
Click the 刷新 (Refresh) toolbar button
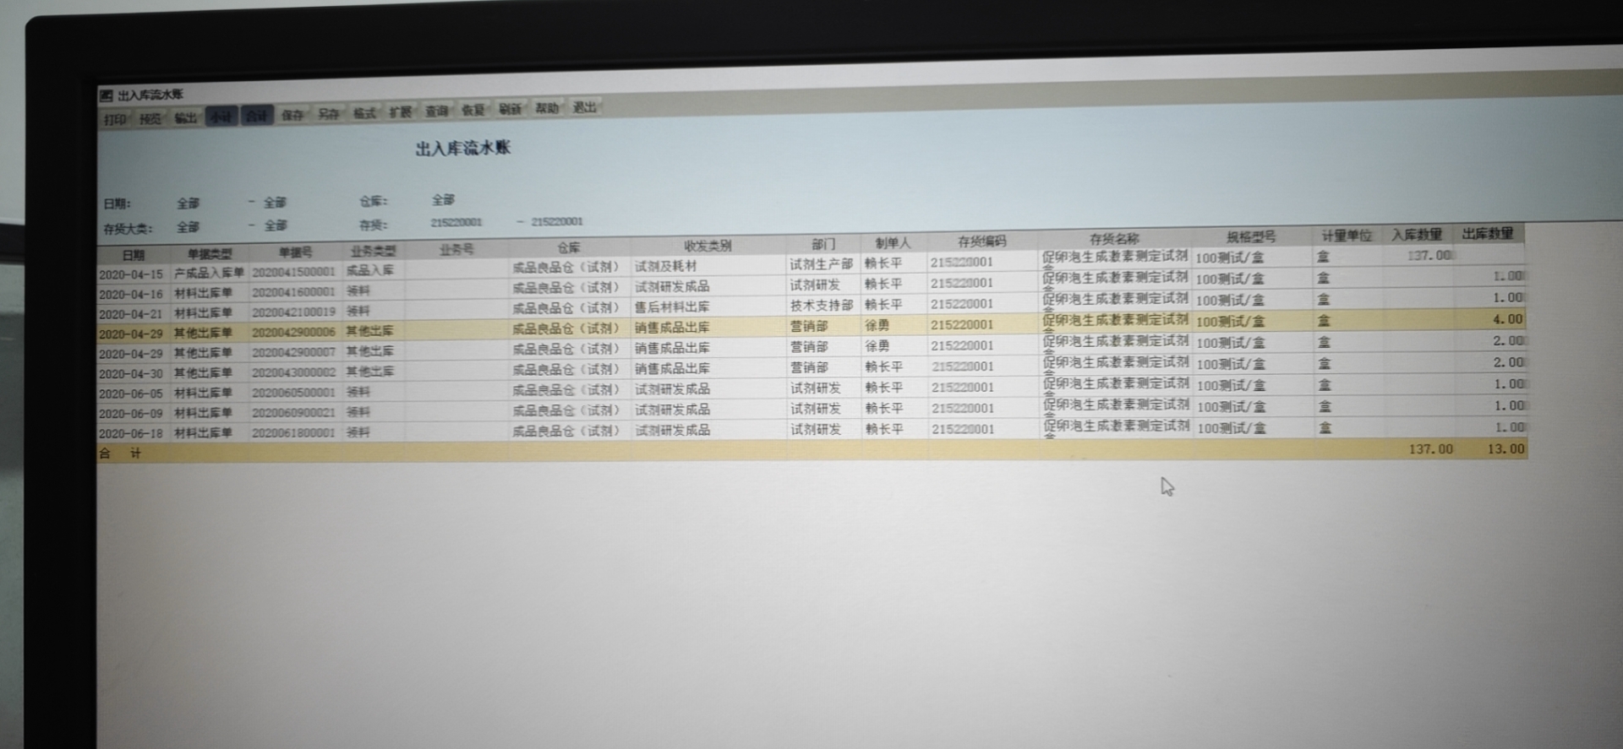[x=510, y=109]
